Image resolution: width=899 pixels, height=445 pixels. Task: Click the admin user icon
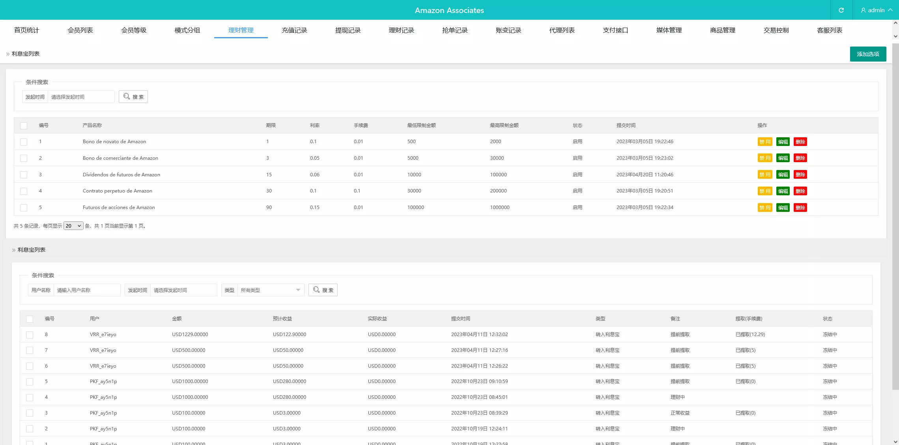tap(863, 10)
